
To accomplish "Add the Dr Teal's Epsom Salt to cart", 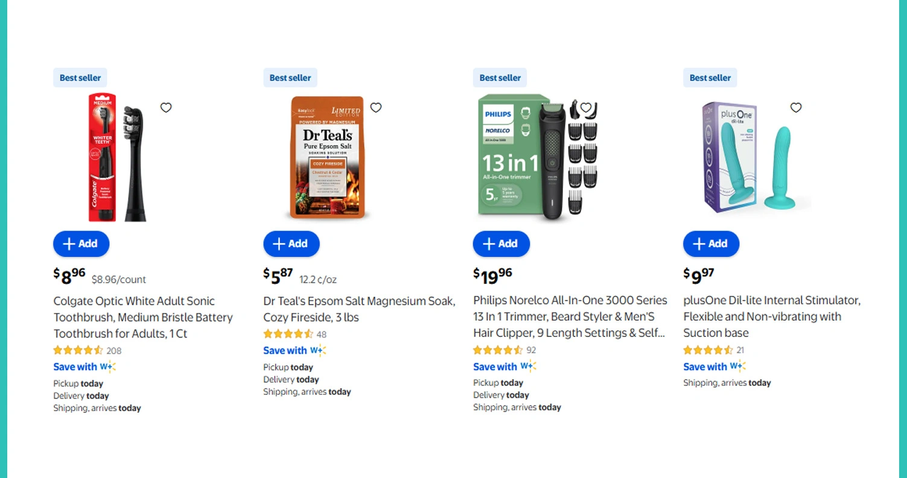I will (291, 244).
